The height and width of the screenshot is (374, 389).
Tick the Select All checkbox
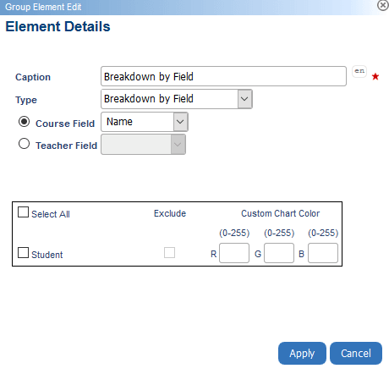point(23,212)
